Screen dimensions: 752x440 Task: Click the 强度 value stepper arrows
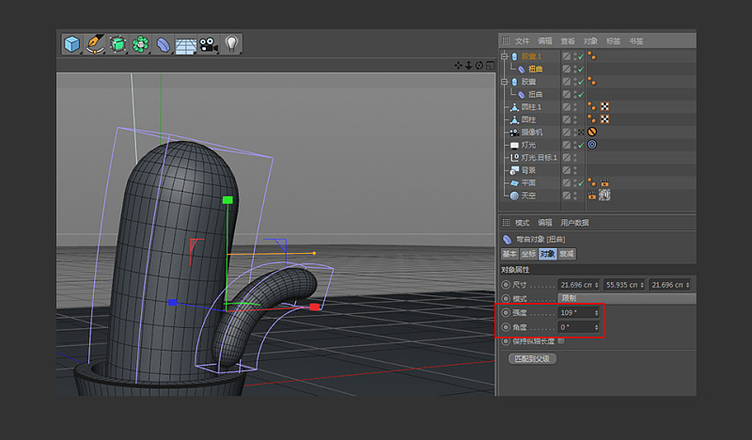[x=597, y=312]
